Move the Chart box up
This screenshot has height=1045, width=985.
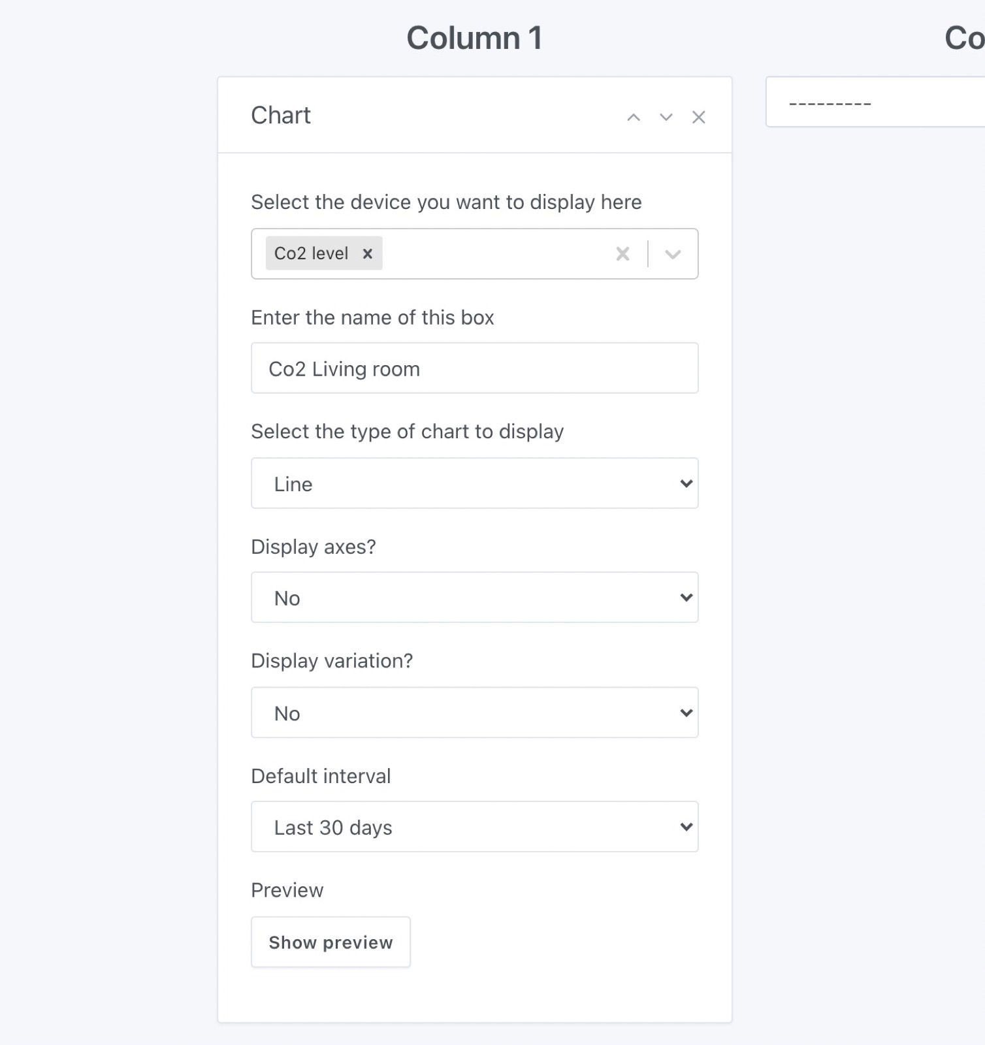point(633,118)
